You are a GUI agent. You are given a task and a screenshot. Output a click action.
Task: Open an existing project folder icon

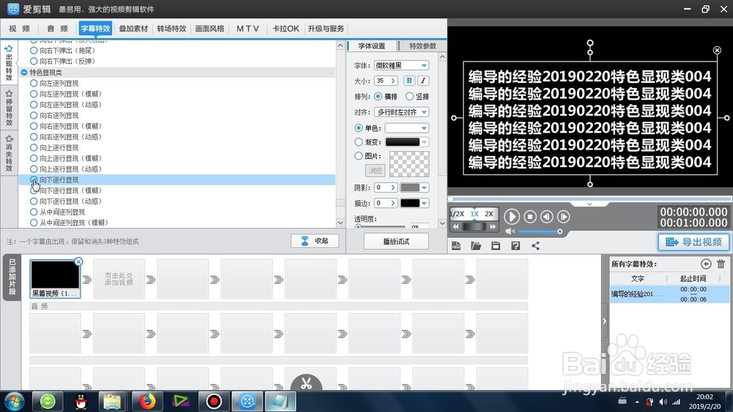476,246
